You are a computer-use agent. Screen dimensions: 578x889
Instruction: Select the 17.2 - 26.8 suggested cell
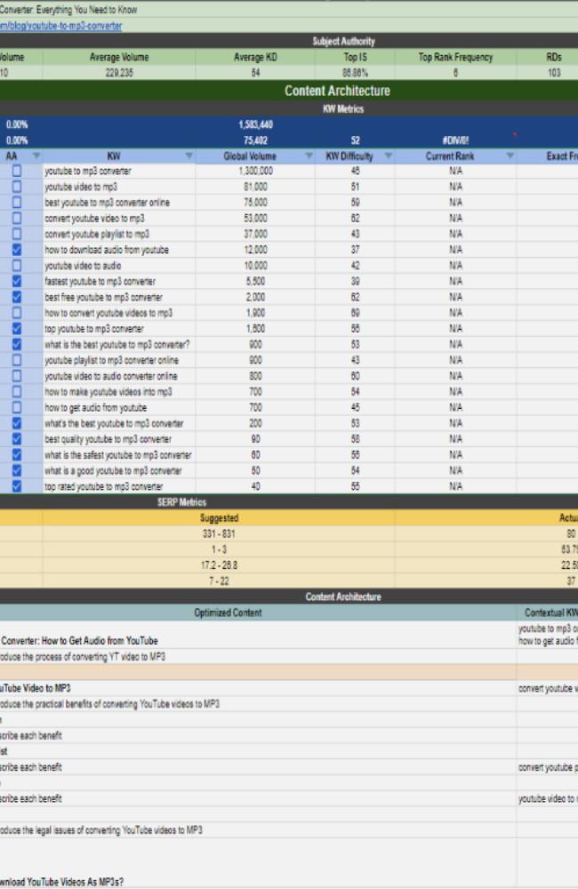[x=219, y=565]
